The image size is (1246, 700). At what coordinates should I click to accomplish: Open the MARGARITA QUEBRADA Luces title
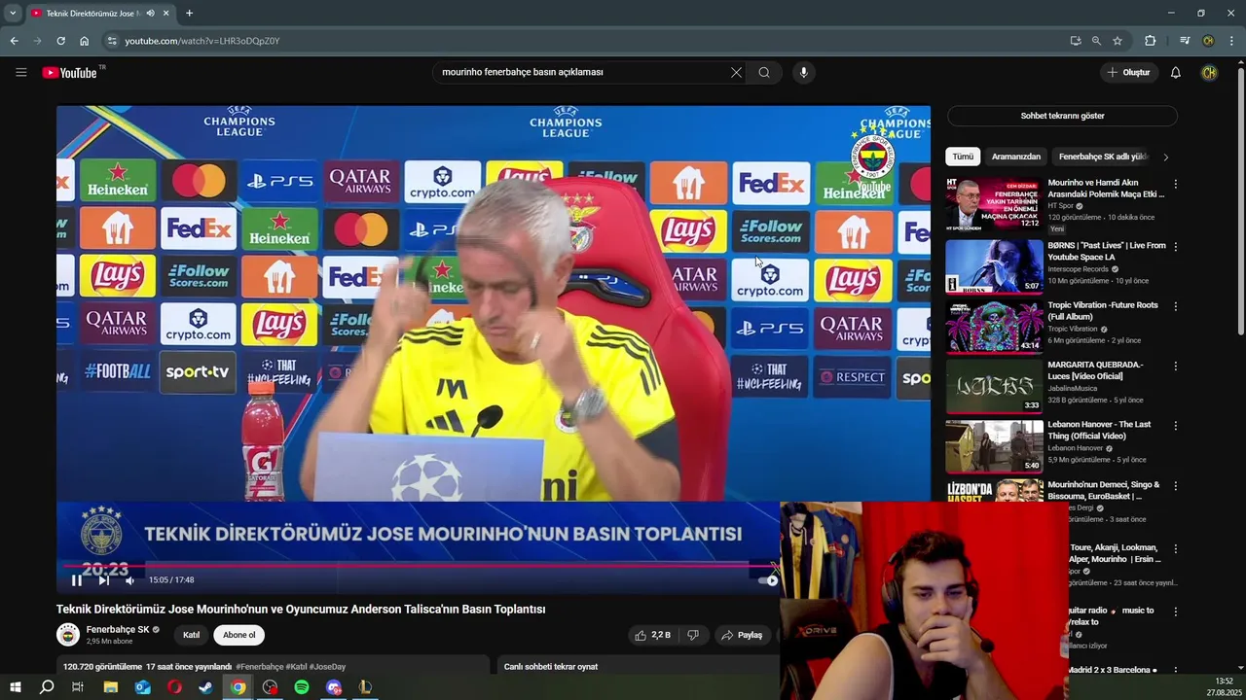(1095, 370)
